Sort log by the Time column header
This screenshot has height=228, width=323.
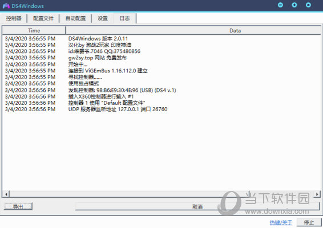coord(34,30)
